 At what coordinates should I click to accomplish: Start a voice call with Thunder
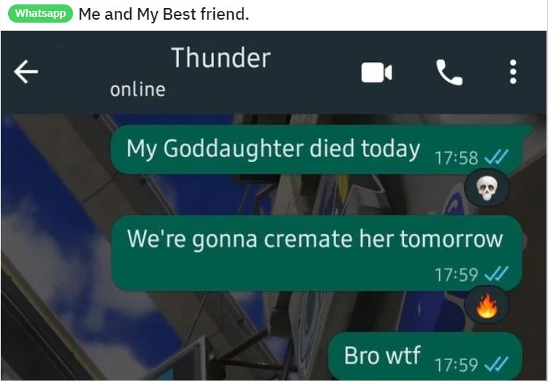(x=449, y=72)
